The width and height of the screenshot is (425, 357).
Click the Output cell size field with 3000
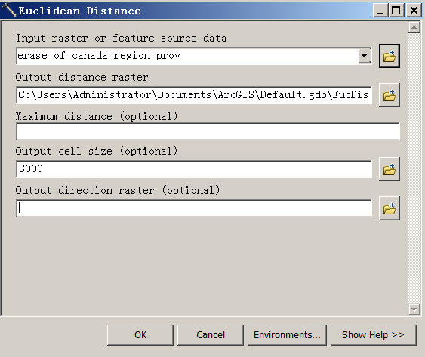pyautogui.click(x=194, y=169)
